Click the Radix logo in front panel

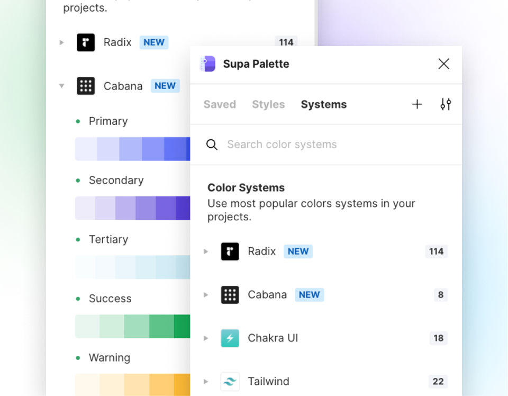click(230, 251)
